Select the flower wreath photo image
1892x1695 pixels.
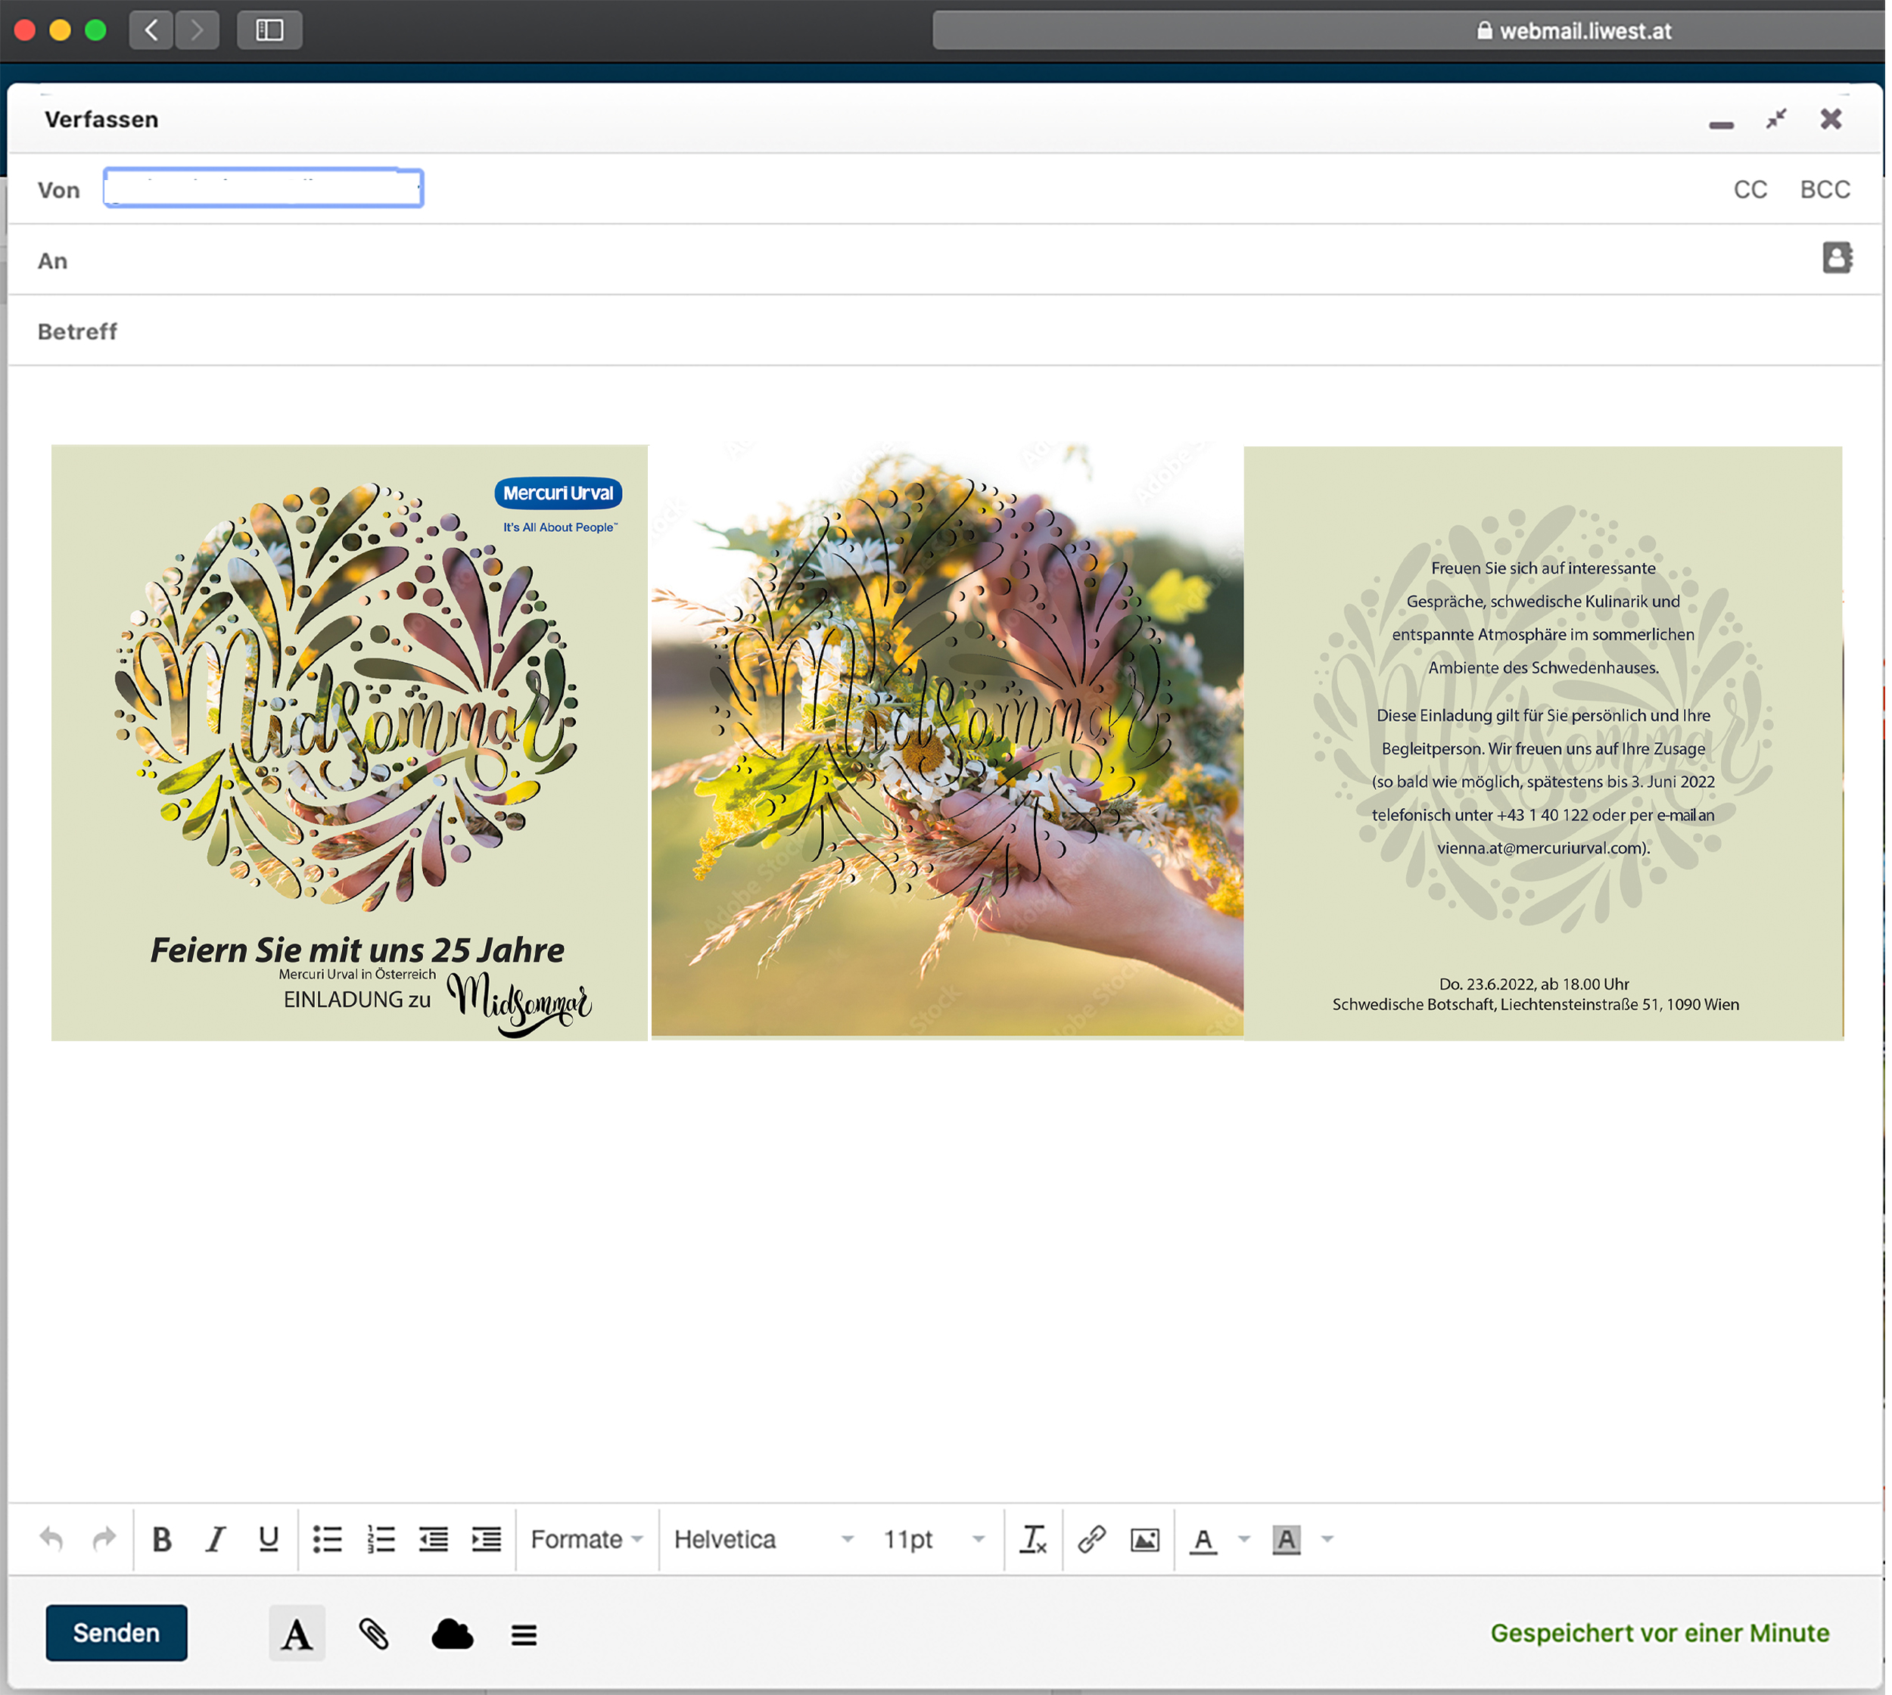[x=949, y=740]
